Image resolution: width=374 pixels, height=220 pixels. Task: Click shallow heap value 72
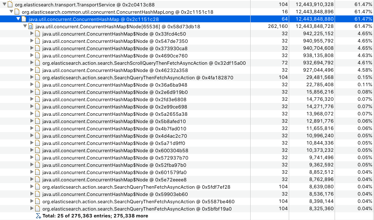pyautogui.click(x=284, y=63)
